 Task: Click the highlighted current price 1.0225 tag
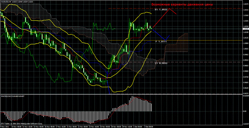pyautogui.click(x=246, y=29)
